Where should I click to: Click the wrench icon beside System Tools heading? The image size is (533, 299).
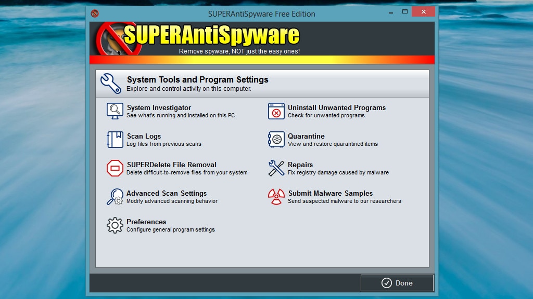pos(111,84)
